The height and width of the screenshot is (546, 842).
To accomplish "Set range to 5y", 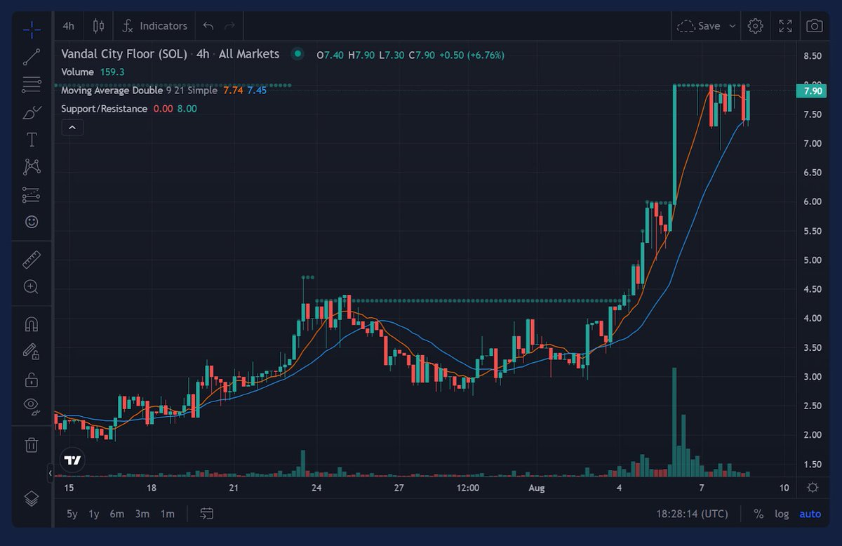I will 72,514.
